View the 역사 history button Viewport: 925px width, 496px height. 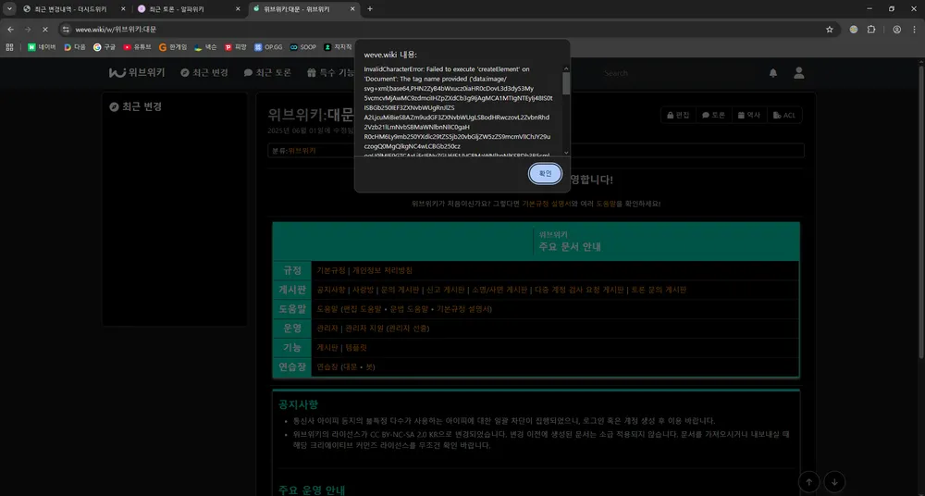pos(748,115)
